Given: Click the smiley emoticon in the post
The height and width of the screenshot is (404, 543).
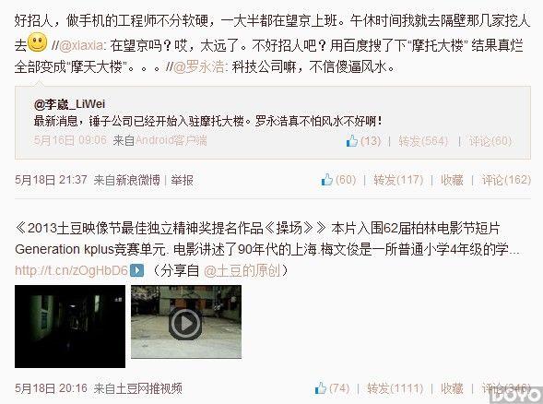Looking at the screenshot, I should click(x=37, y=42).
